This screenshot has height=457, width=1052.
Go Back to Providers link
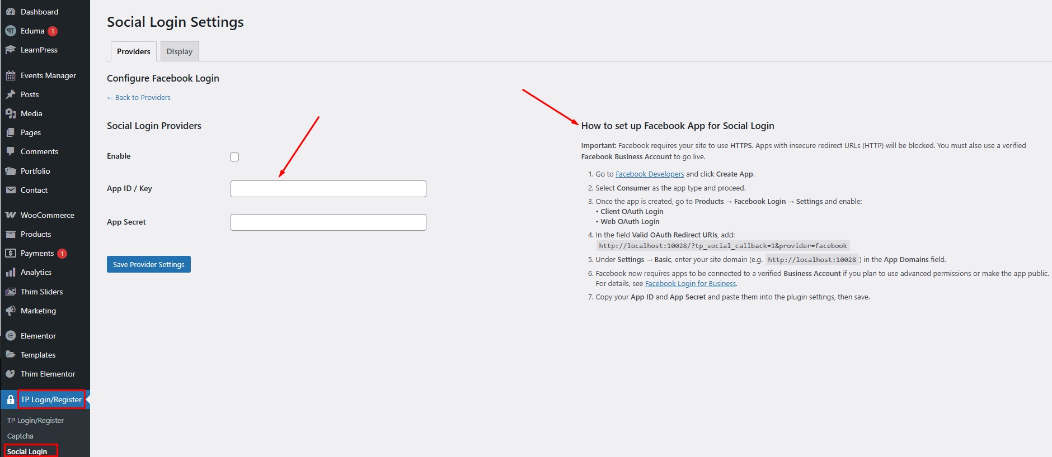tap(139, 97)
